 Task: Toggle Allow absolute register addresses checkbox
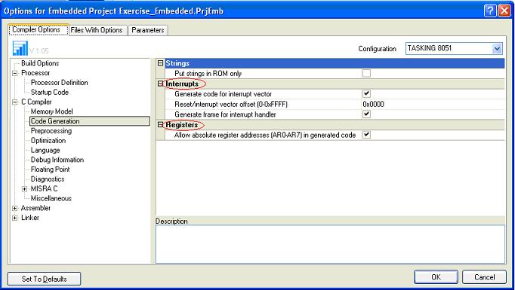(366, 135)
